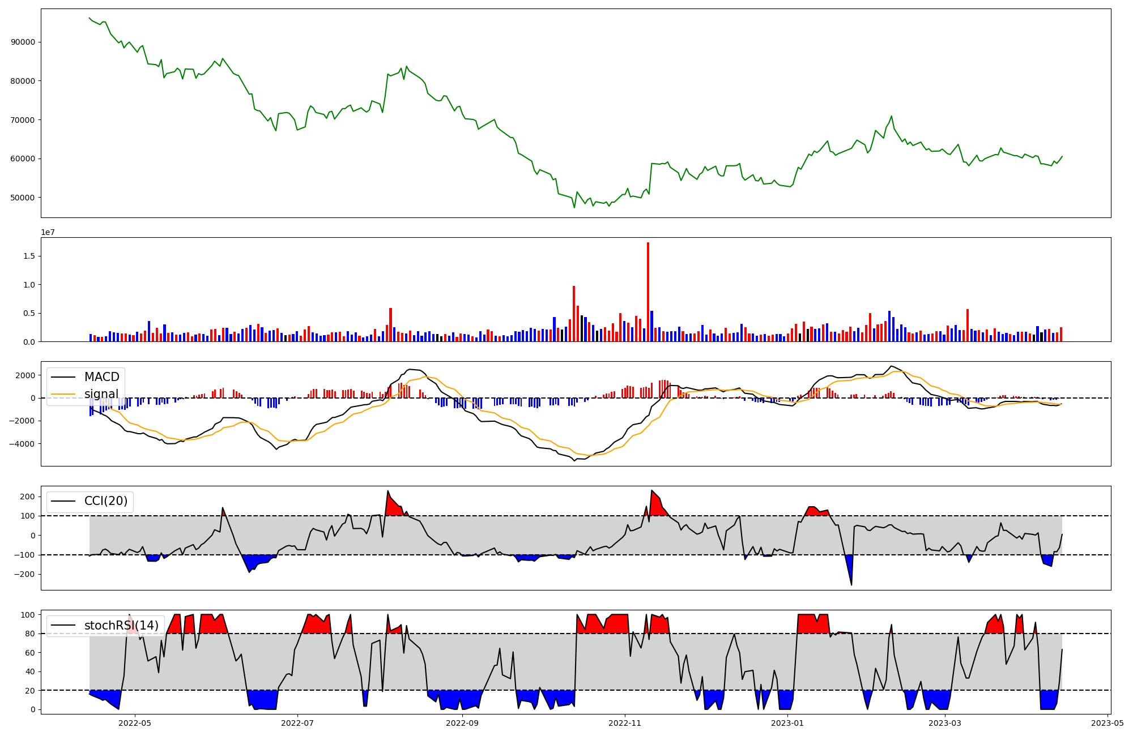The width and height of the screenshot is (1133, 736).
Task: Click the 2023-01 x-axis date label
Action: click(787, 723)
